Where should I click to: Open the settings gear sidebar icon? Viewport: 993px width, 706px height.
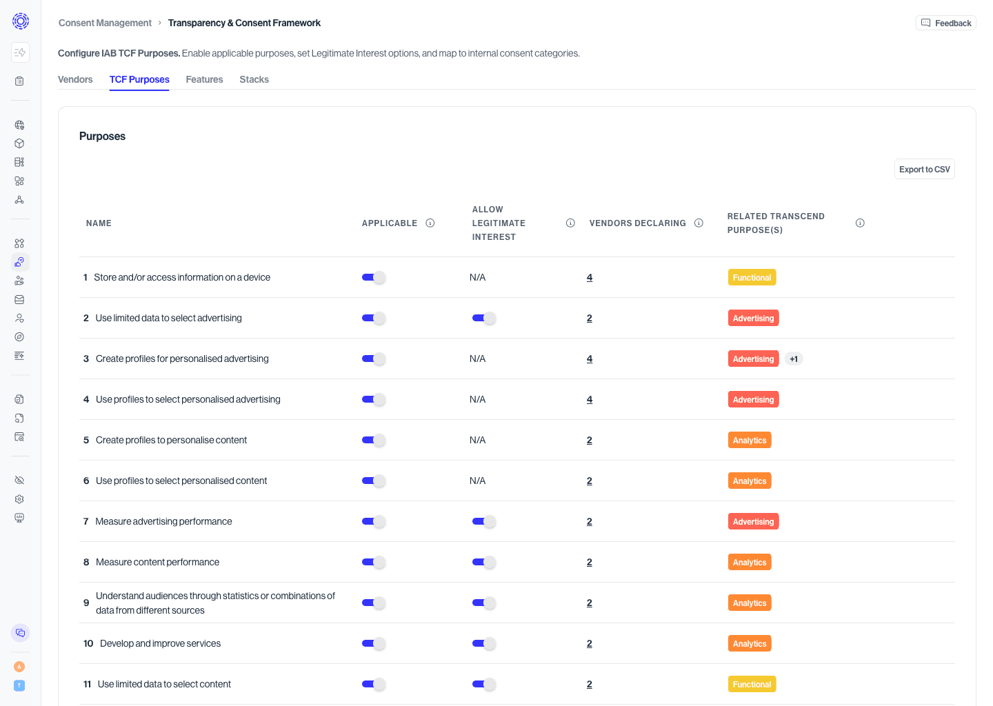pos(19,499)
